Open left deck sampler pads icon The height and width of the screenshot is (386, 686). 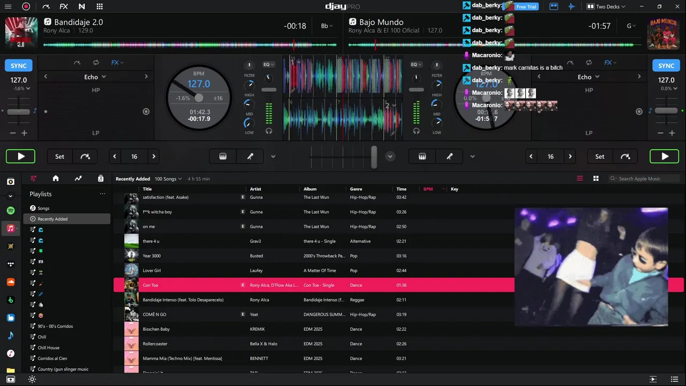click(x=223, y=157)
